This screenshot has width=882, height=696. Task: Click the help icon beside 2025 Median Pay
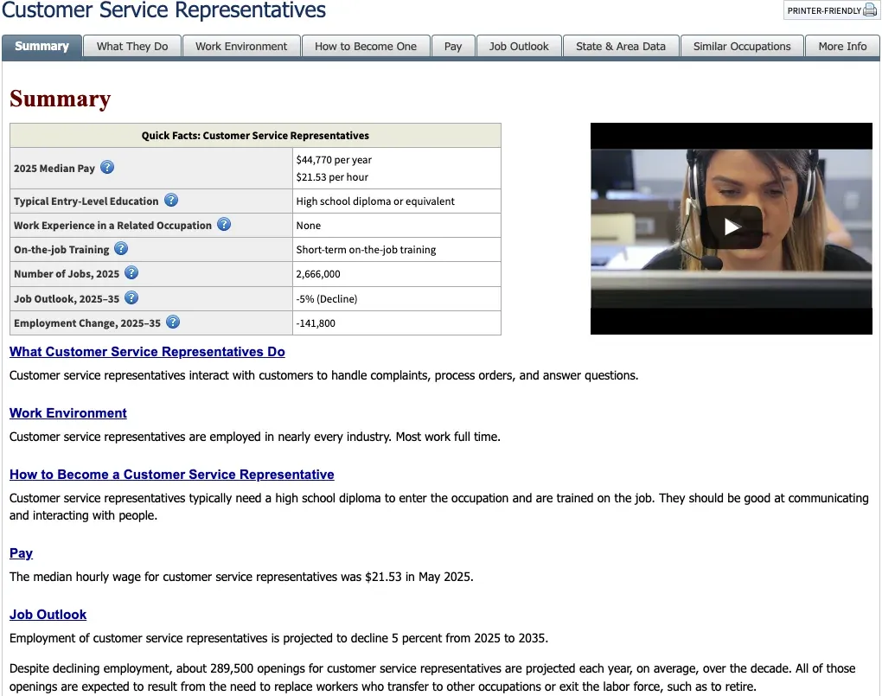[107, 167]
